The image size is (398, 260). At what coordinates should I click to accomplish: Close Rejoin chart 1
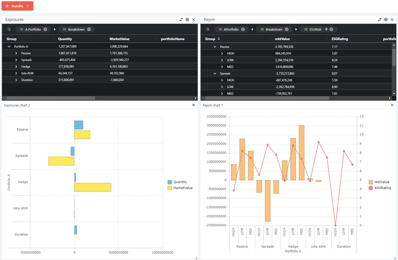click(392, 105)
